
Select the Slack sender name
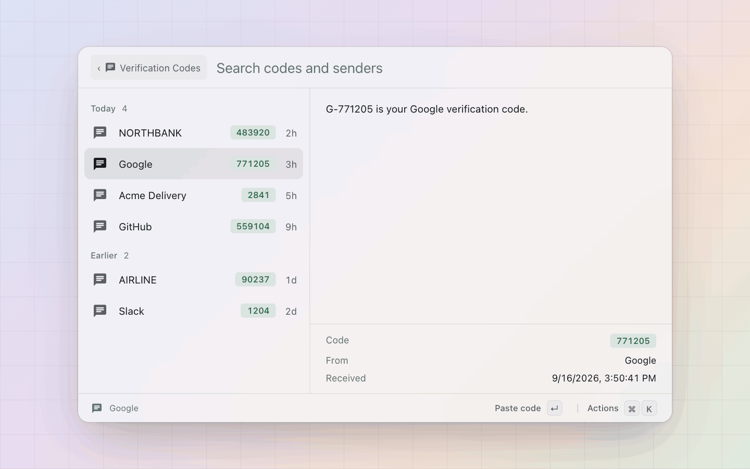131,311
